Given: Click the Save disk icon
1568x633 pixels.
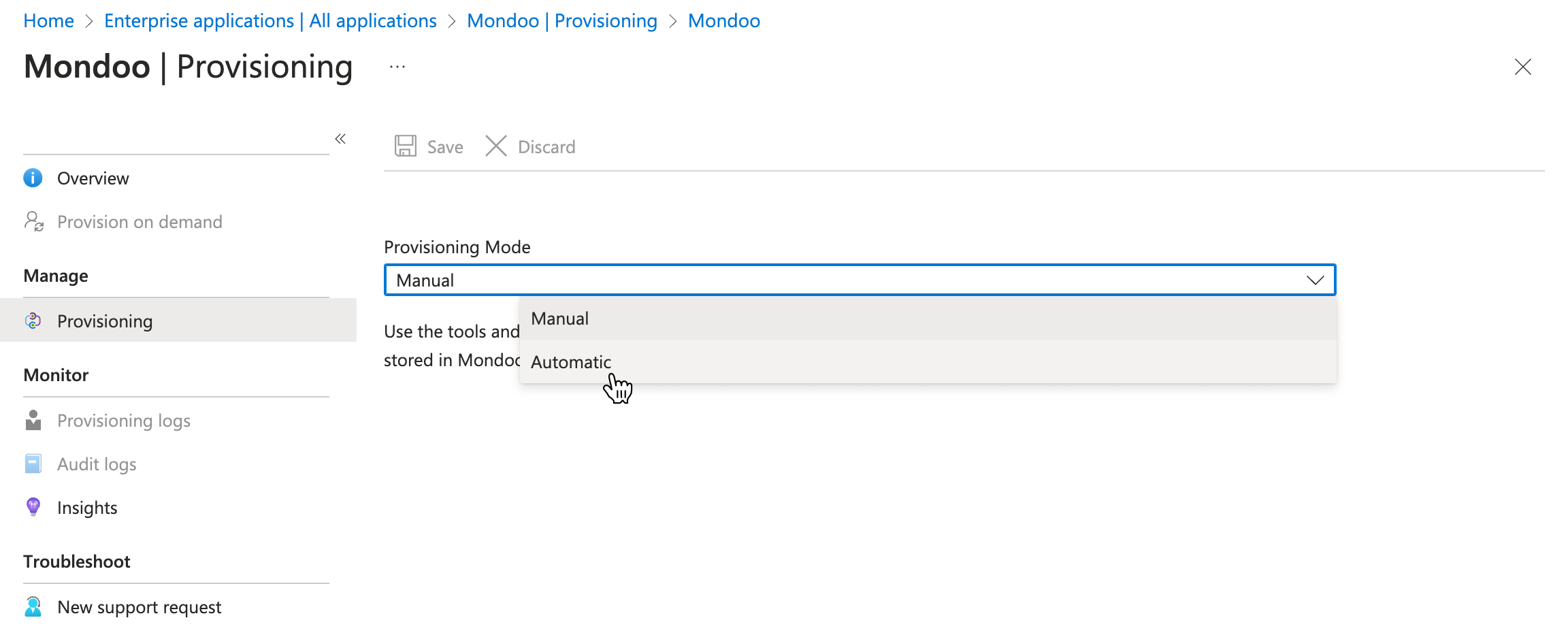Looking at the screenshot, I should [406, 146].
